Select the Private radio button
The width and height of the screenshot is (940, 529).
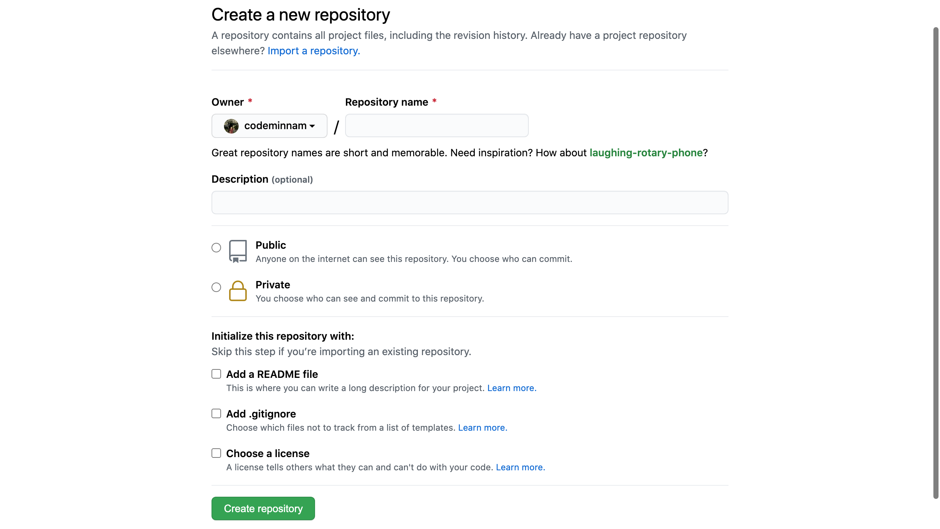216,288
